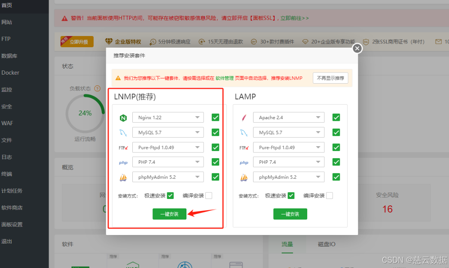Screen dimensions: 449x268
Task: Click the 24% load gauge
Action: (85, 114)
